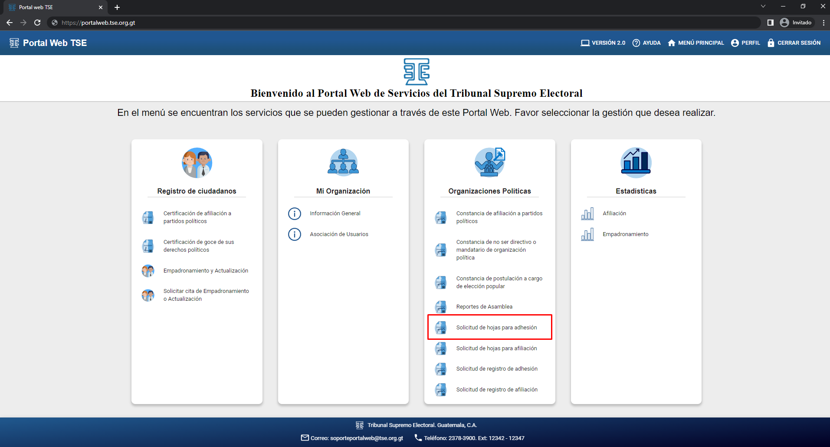This screenshot has width=830, height=447.
Task: Open Constancia de no ser directivo o mandatario
Action: click(x=496, y=250)
